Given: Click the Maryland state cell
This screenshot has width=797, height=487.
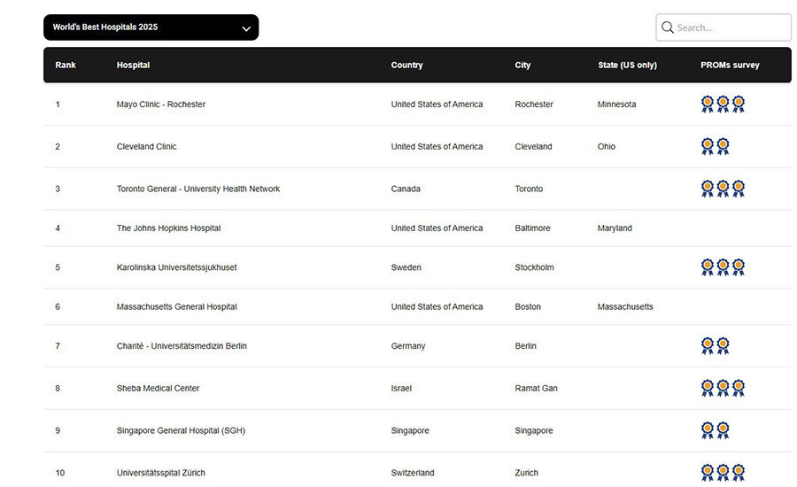Looking at the screenshot, I should coord(615,228).
